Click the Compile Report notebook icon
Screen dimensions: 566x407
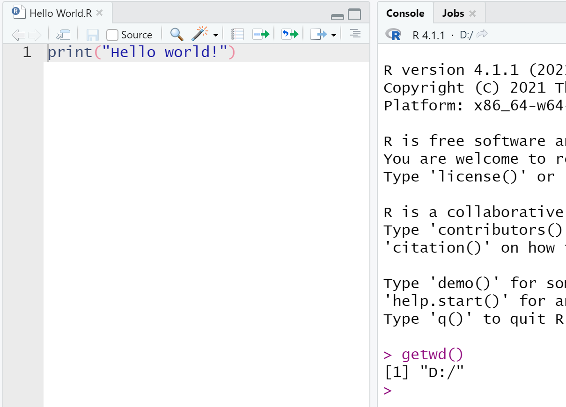tap(238, 35)
